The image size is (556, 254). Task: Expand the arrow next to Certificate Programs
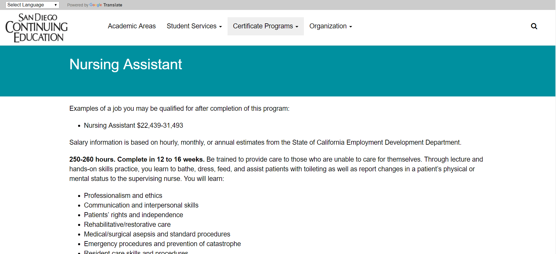click(x=297, y=27)
